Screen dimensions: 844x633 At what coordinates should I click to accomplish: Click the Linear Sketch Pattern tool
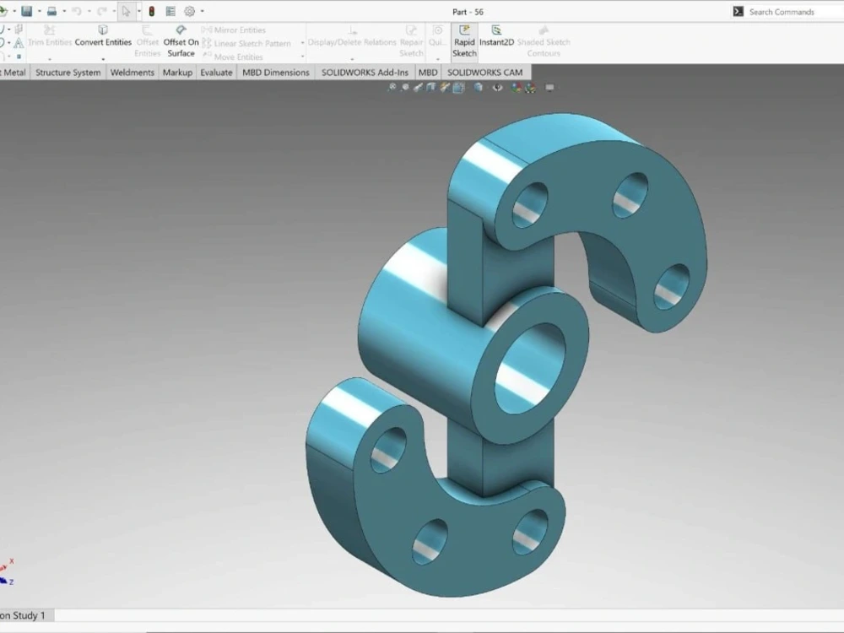click(246, 43)
